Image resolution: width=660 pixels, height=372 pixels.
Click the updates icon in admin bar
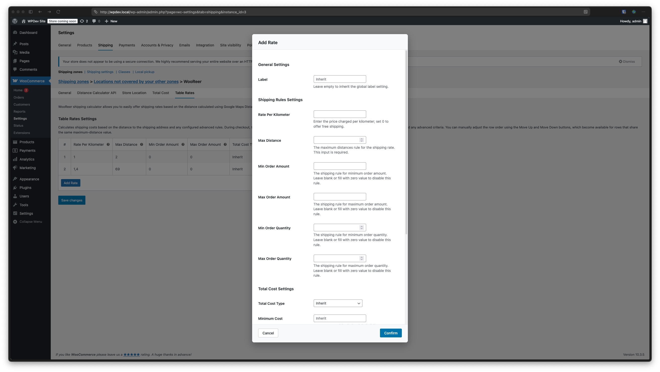(82, 21)
